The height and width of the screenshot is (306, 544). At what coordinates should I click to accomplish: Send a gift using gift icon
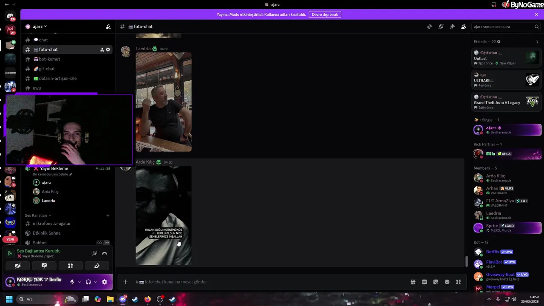[413, 282]
